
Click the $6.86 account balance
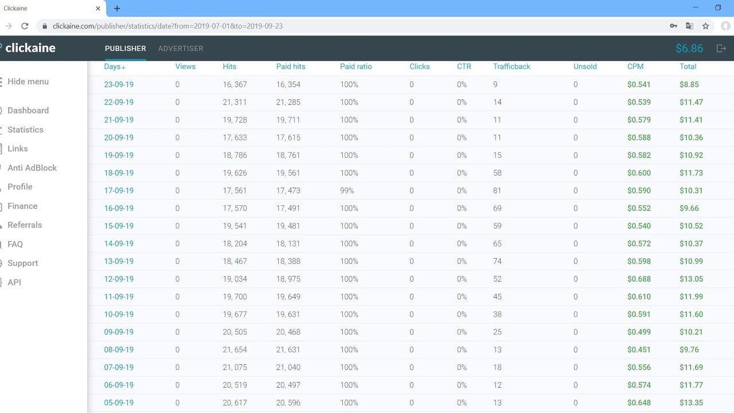[x=689, y=48]
